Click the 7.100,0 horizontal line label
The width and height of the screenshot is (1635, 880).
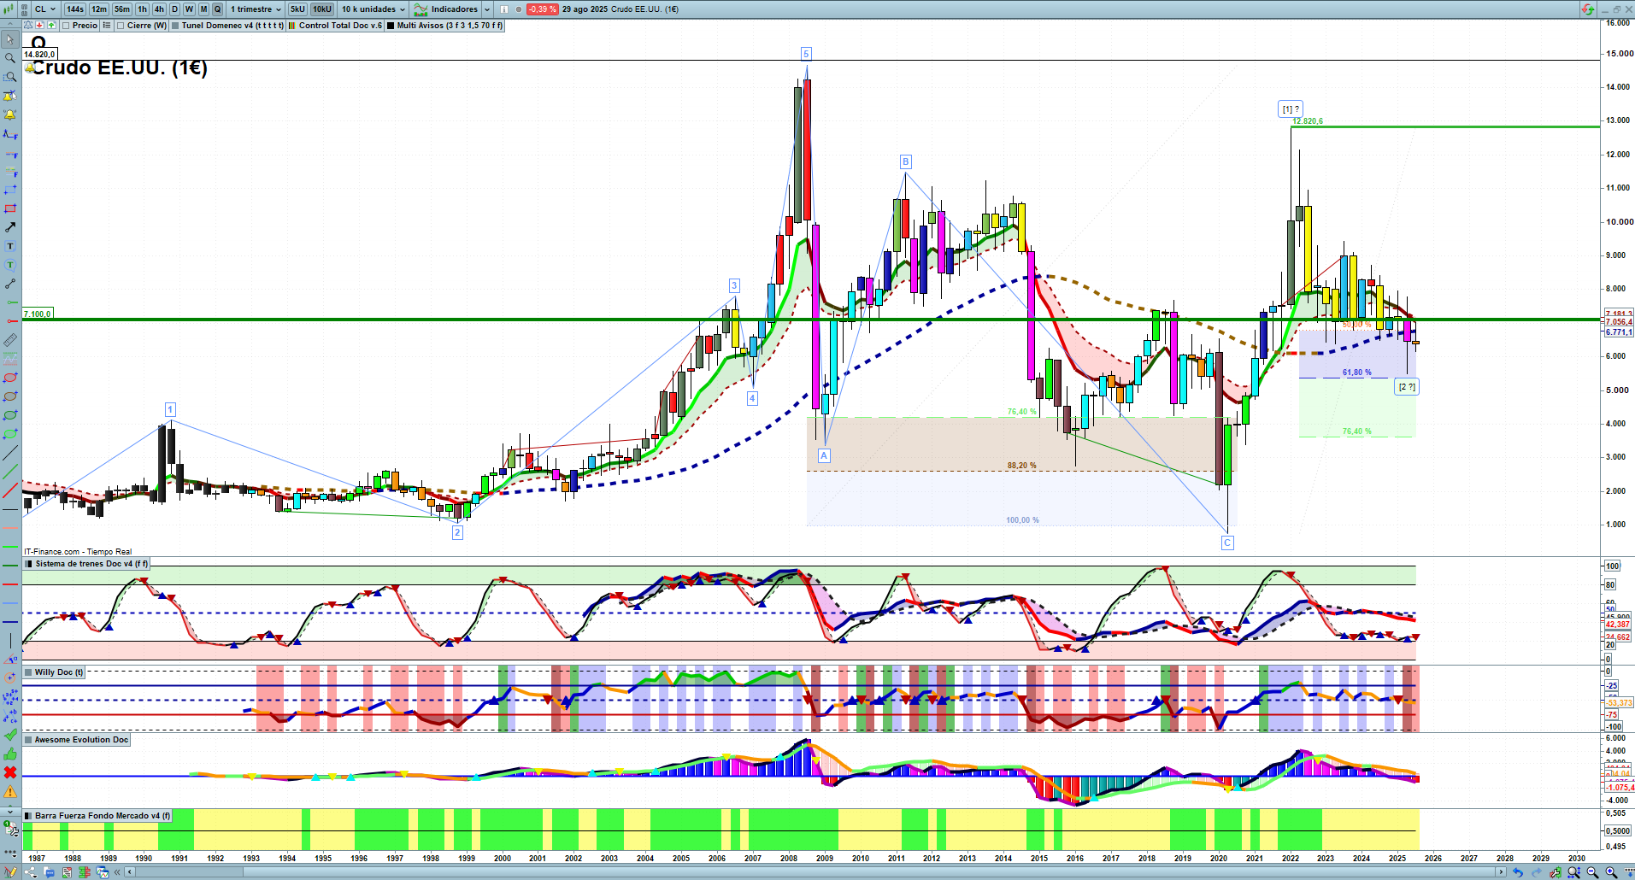click(x=38, y=314)
